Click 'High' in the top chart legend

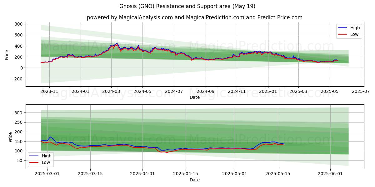pyautogui.click(x=355, y=28)
